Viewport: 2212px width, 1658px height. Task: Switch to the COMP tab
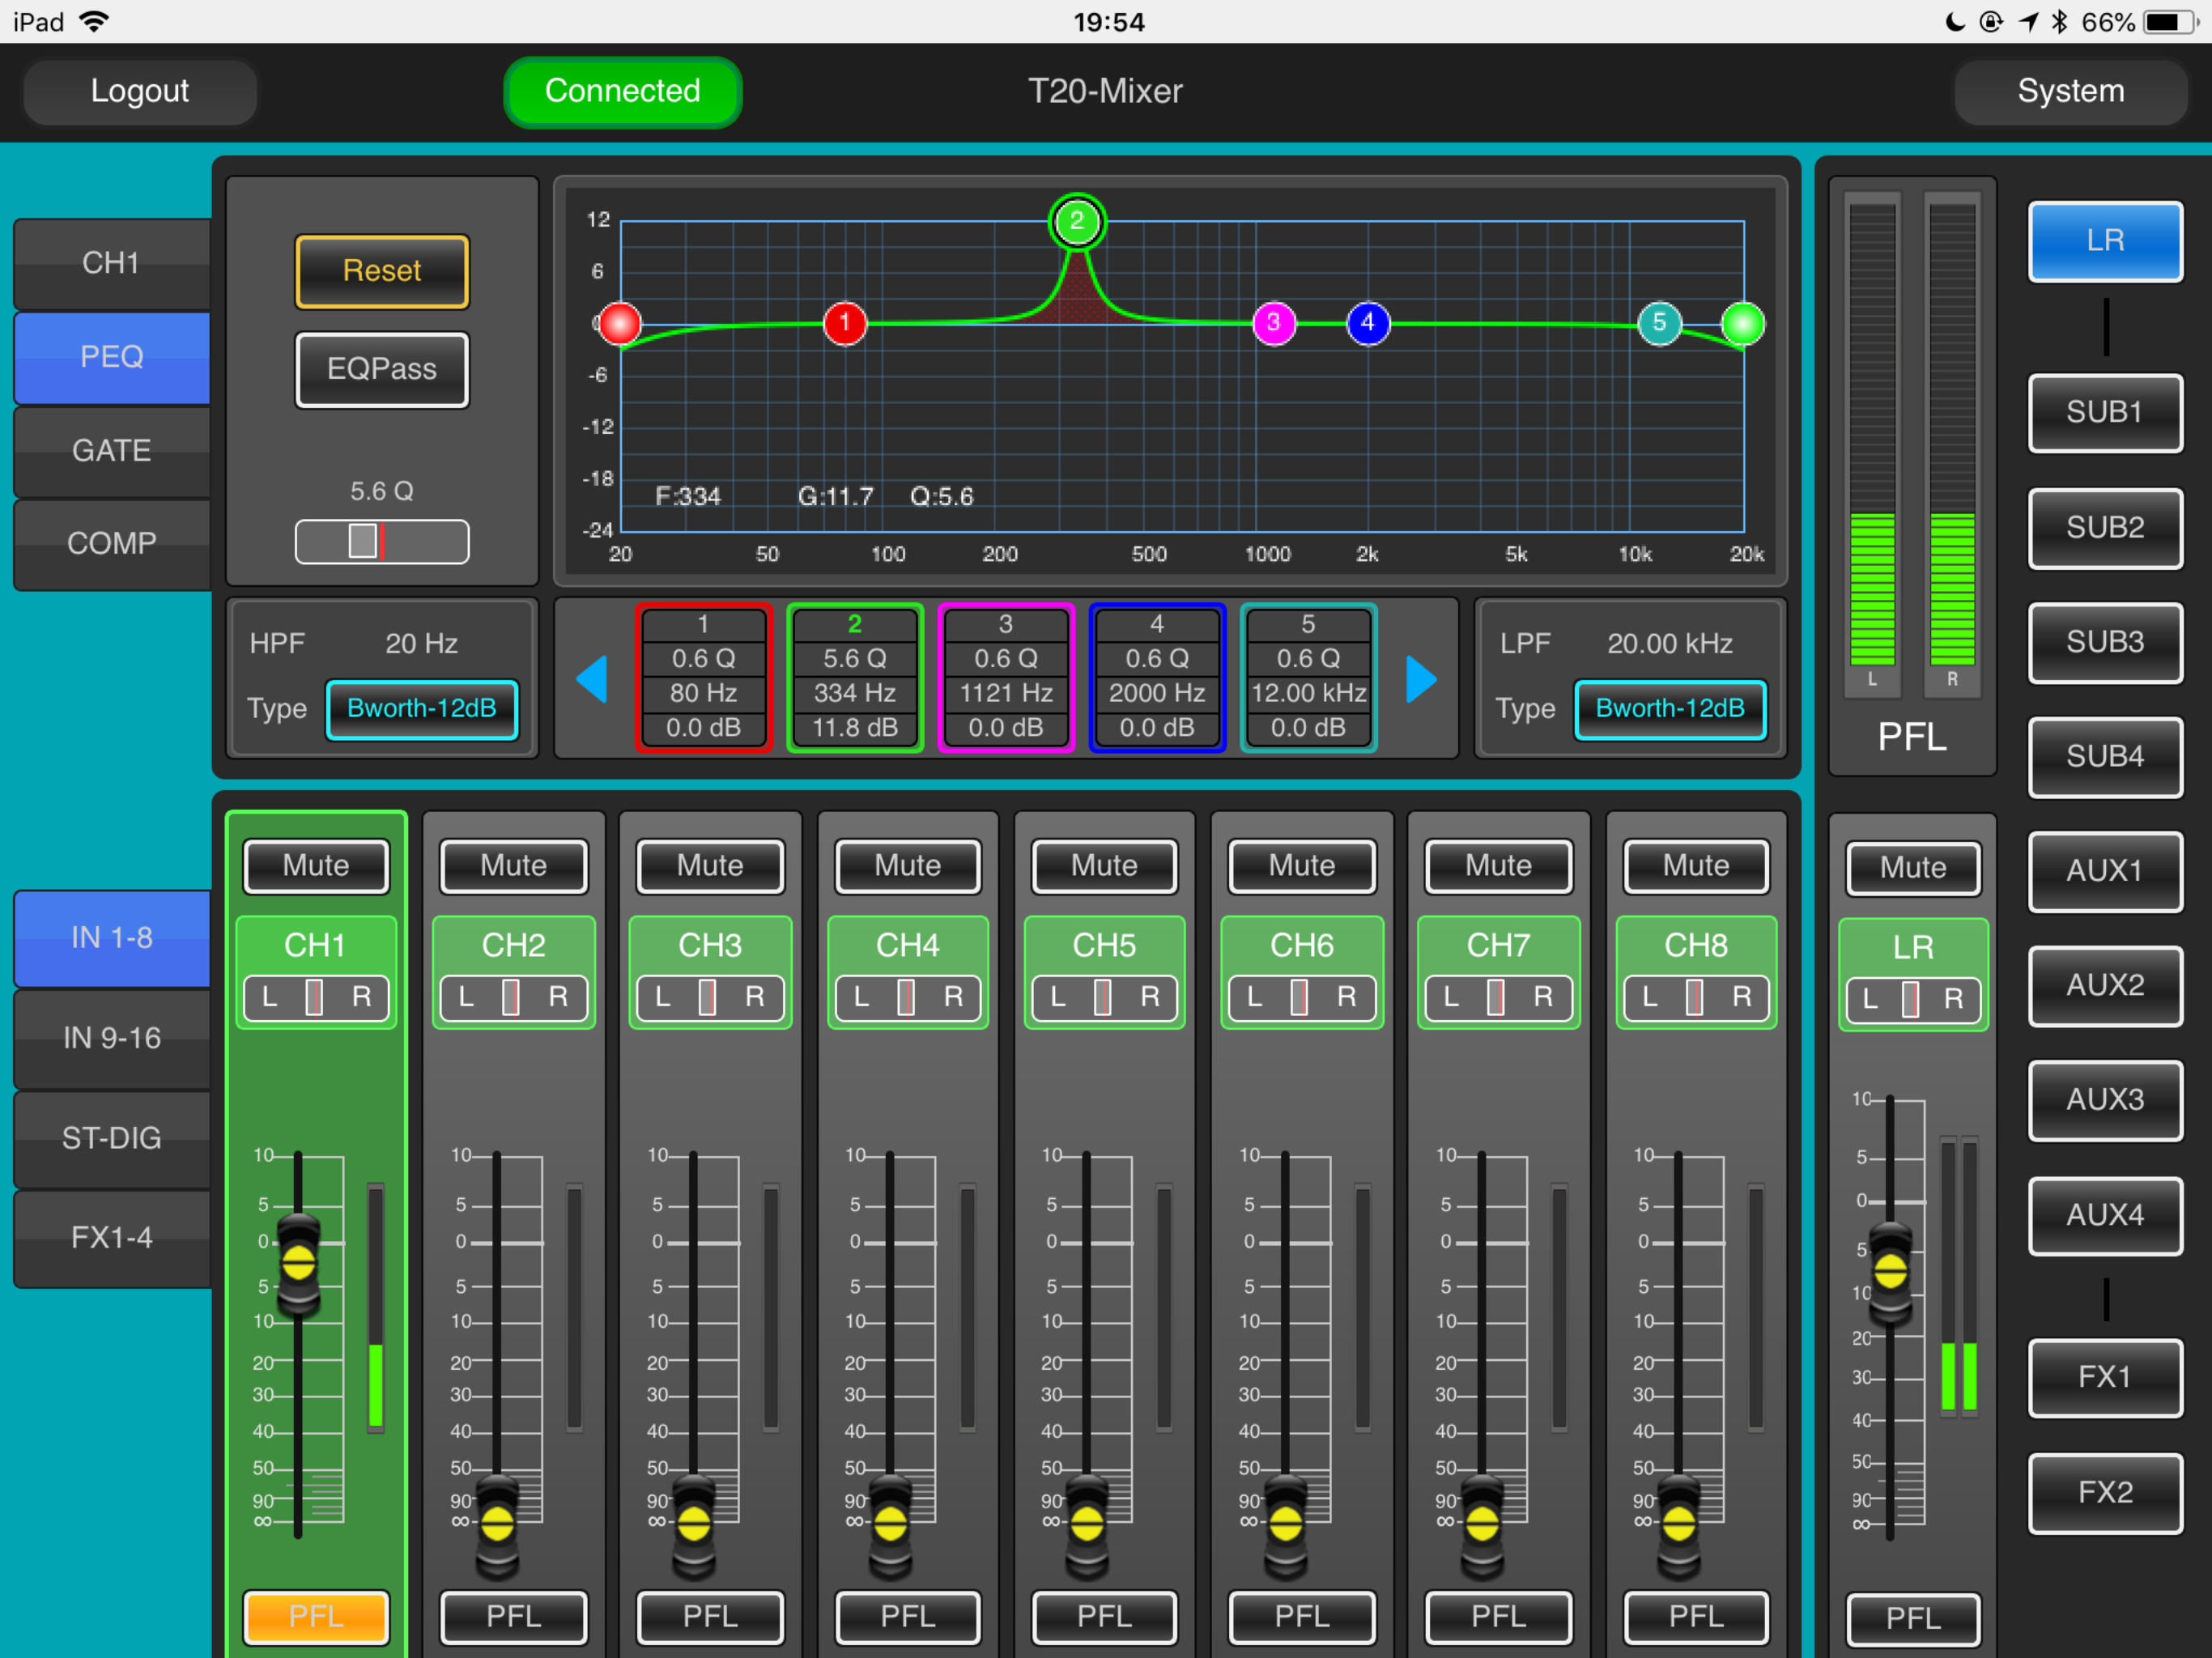click(x=112, y=544)
